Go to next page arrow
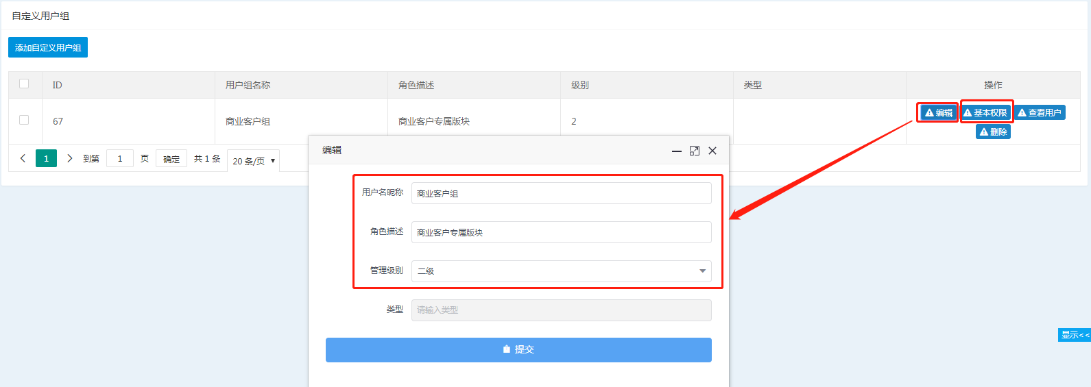Viewport: 1091px width, 387px height. coord(69,158)
